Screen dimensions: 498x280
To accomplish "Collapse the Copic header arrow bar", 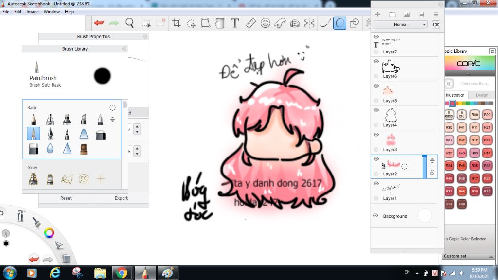I will [x=468, y=74].
